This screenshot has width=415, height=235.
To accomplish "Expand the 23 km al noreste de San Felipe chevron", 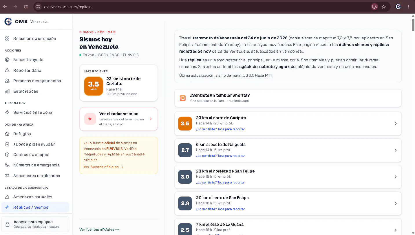I will (x=396, y=177).
